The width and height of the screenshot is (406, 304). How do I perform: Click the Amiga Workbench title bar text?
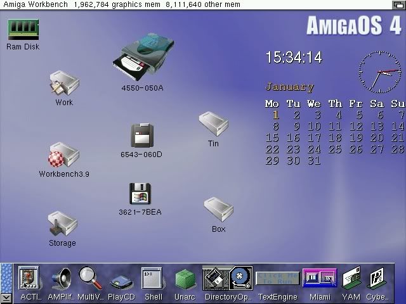point(36,4)
